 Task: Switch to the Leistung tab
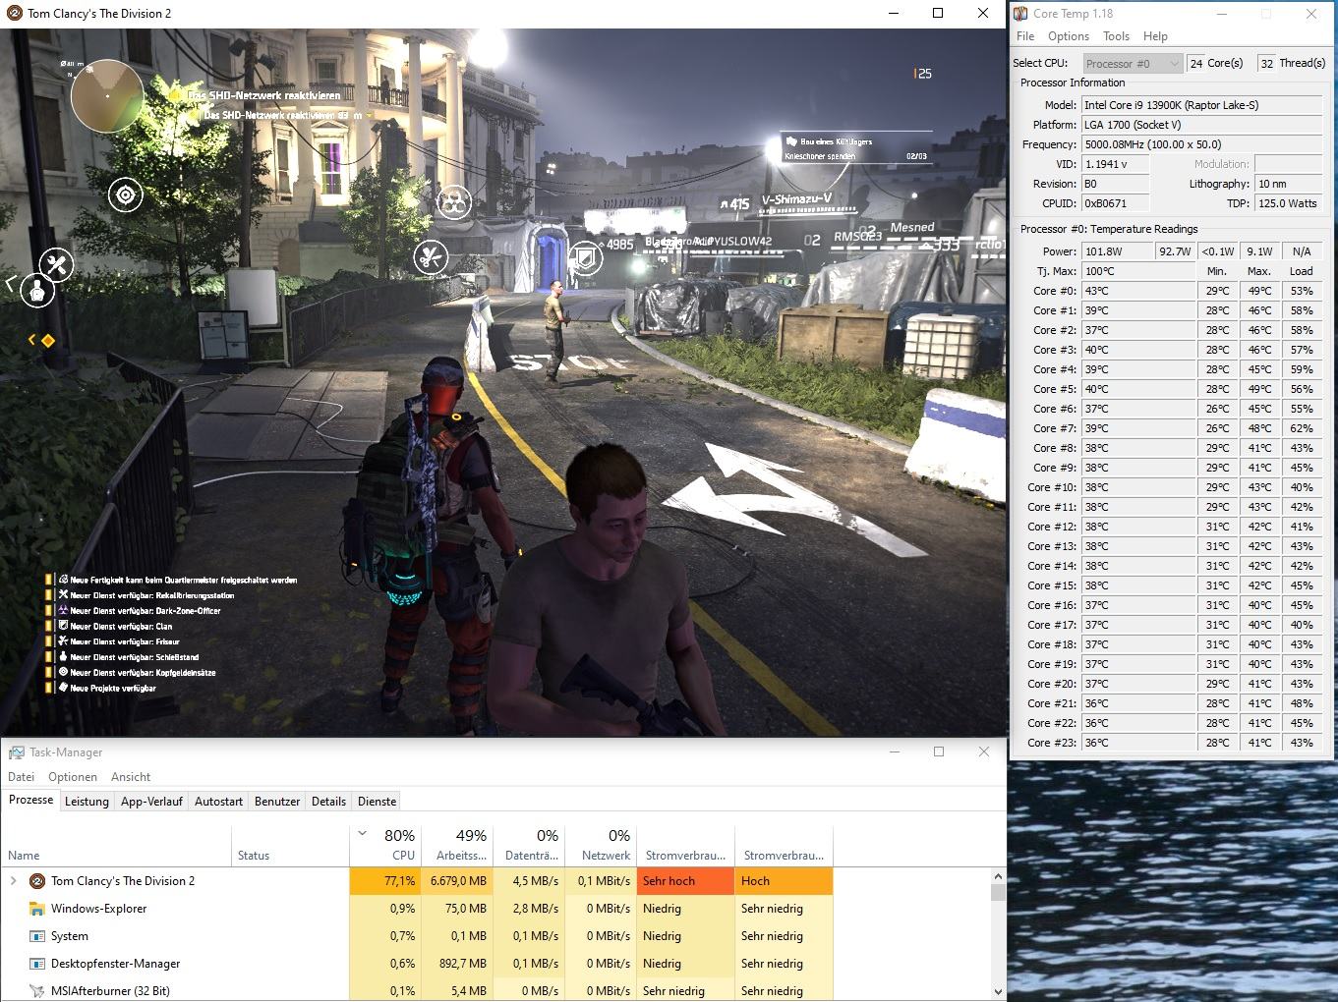tap(87, 802)
